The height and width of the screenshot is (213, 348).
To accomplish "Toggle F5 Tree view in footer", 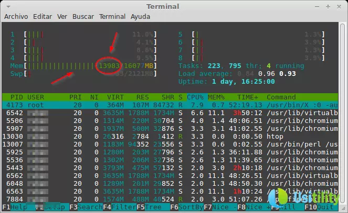I will (150, 208).
